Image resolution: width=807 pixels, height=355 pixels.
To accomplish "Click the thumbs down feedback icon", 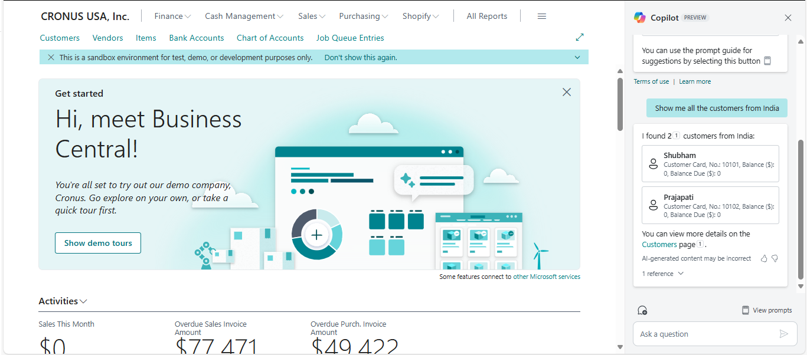I will pos(775,258).
